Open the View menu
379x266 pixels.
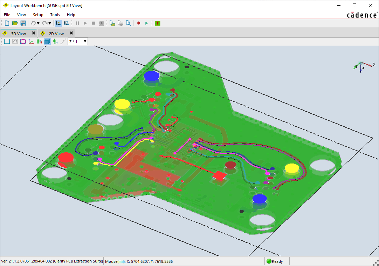pyautogui.click(x=21, y=15)
